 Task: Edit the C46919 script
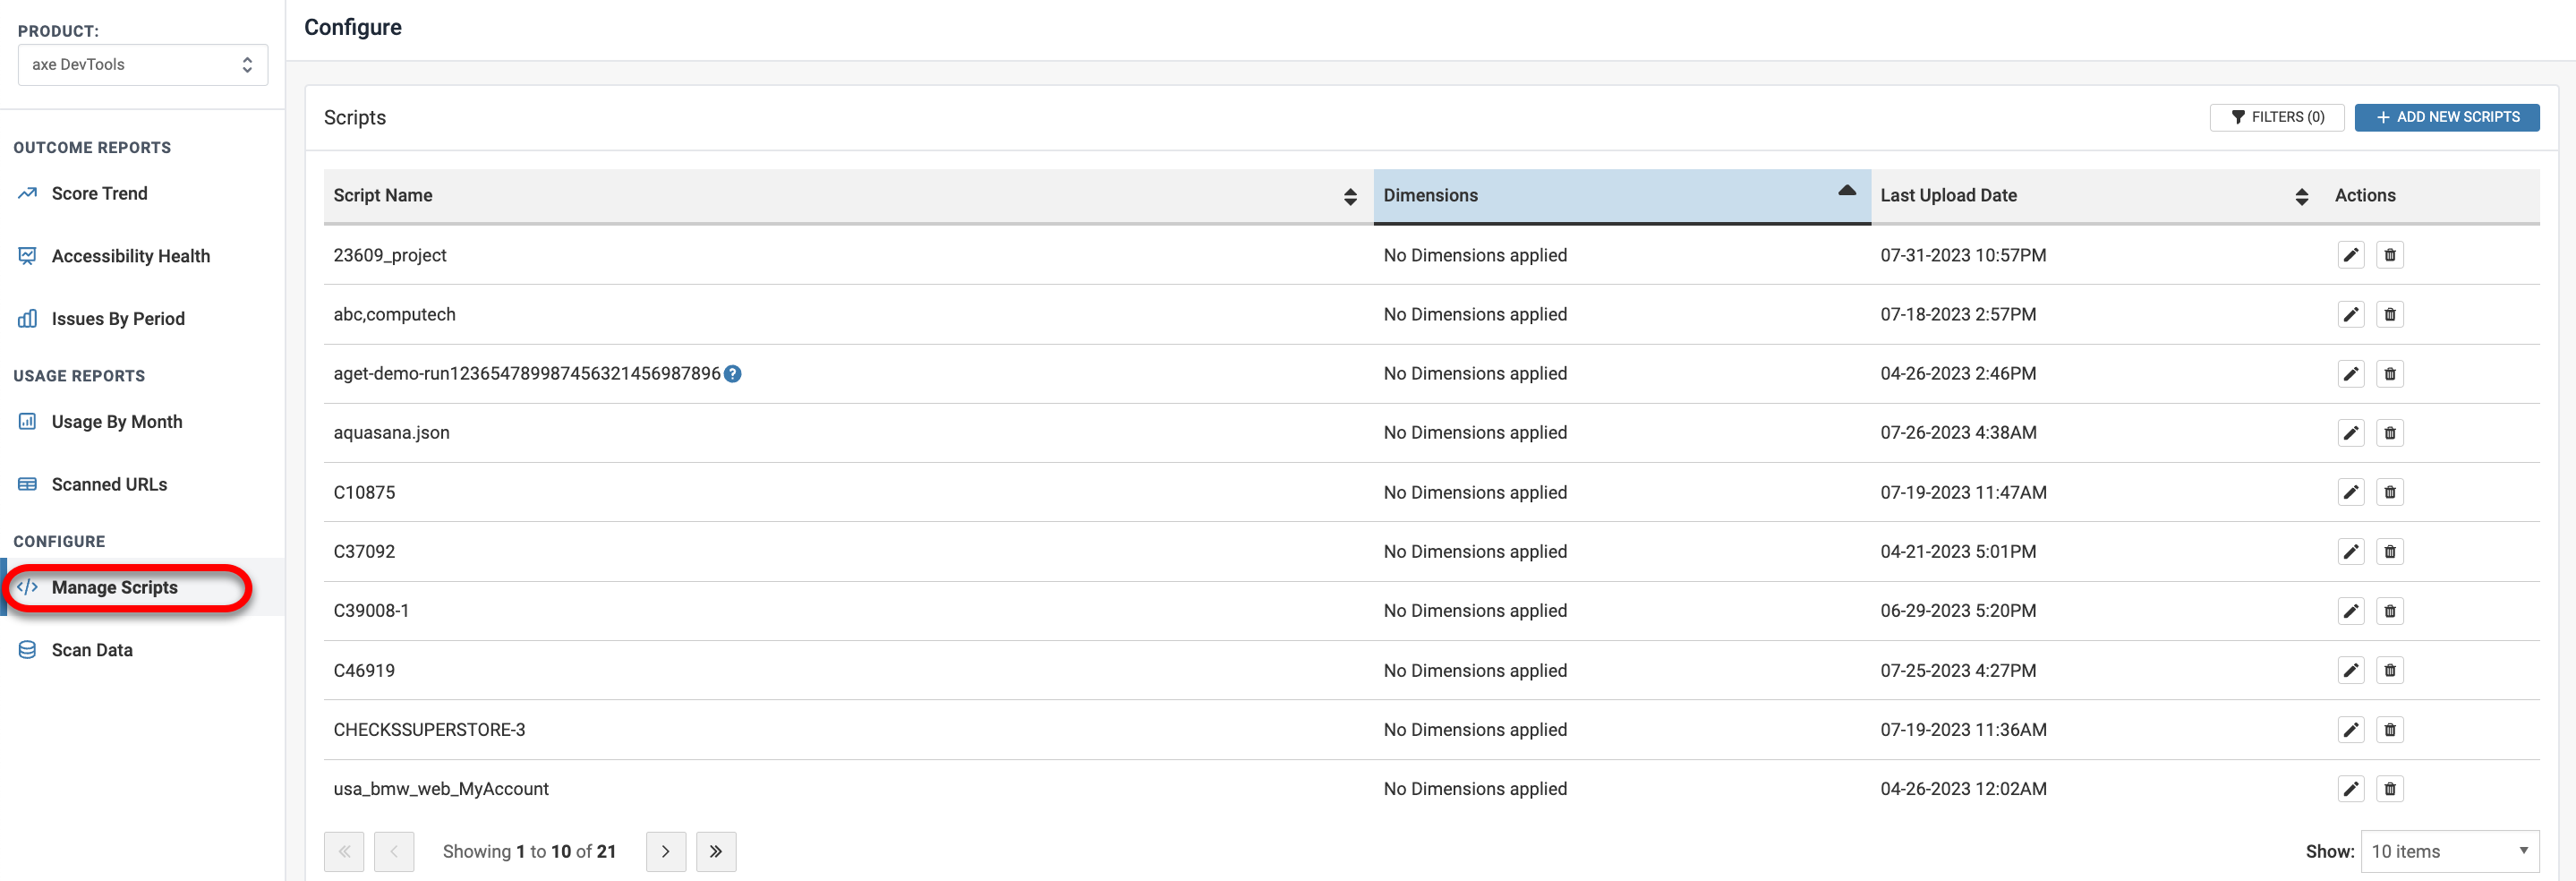pyautogui.click(x=2350, y=670)
